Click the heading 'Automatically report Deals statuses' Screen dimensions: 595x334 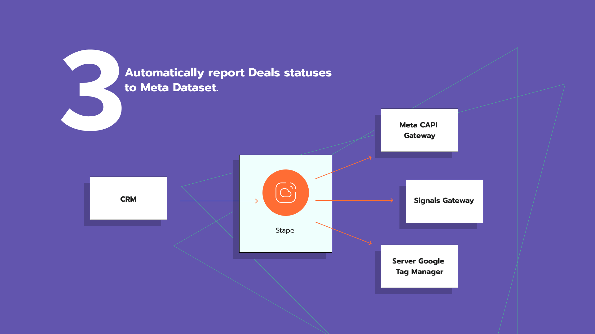coord(228,73)
